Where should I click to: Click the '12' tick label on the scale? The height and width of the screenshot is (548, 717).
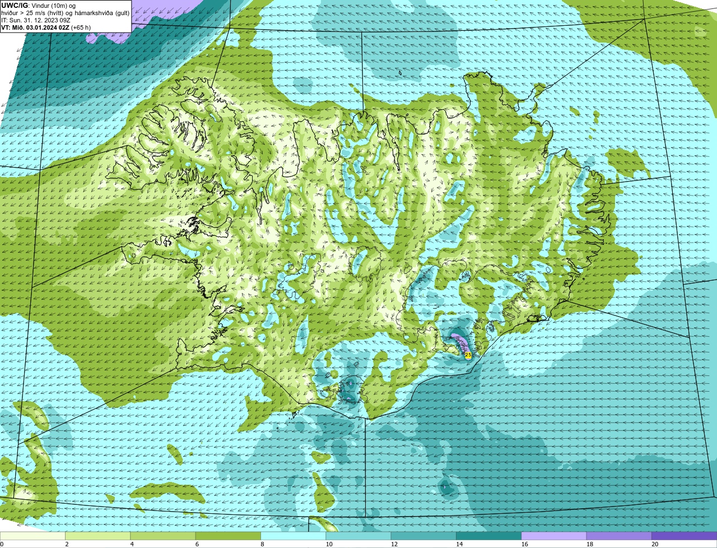tap(394, 544)
